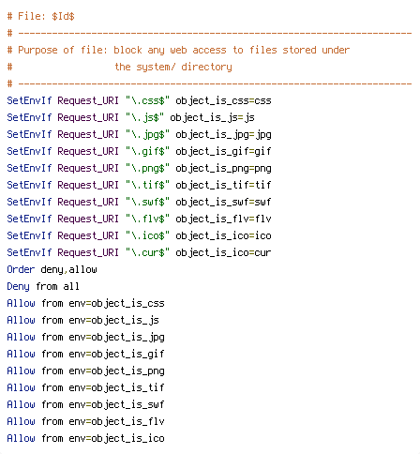Click the SetEnvIf keyword on the css line
The height and width of the screenshot is (454, 420).
29,100
